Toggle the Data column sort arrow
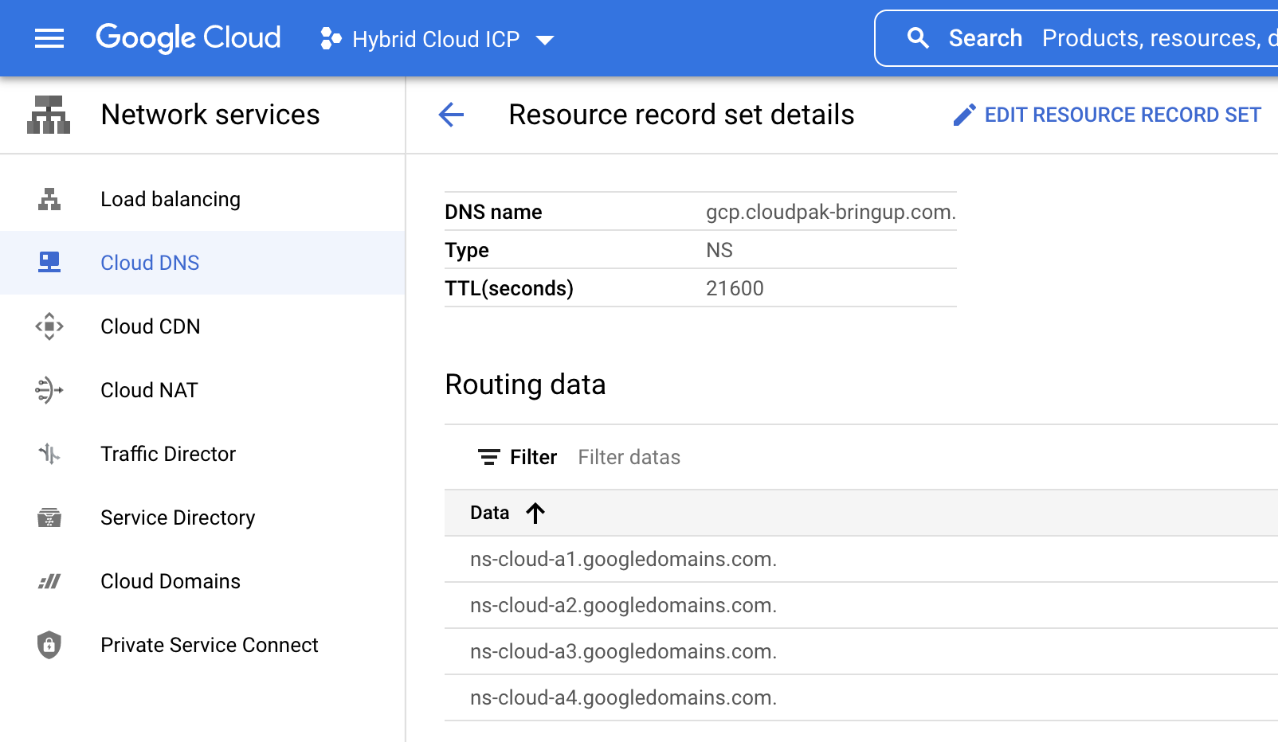Screen dimensions: 1278x742 click(x=535, y=513)
